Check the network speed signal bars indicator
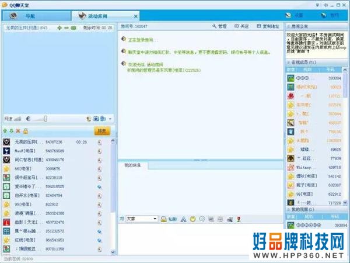350x263 pixels. (x=17, y=119)
